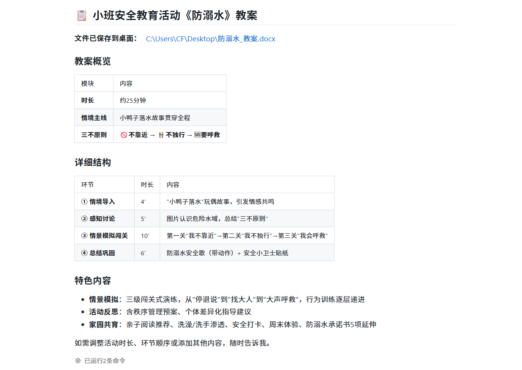522x370 pixels.
Task: Click the two-people icon before 不独行
Action: pyautogui.click(x=161, y=135)
